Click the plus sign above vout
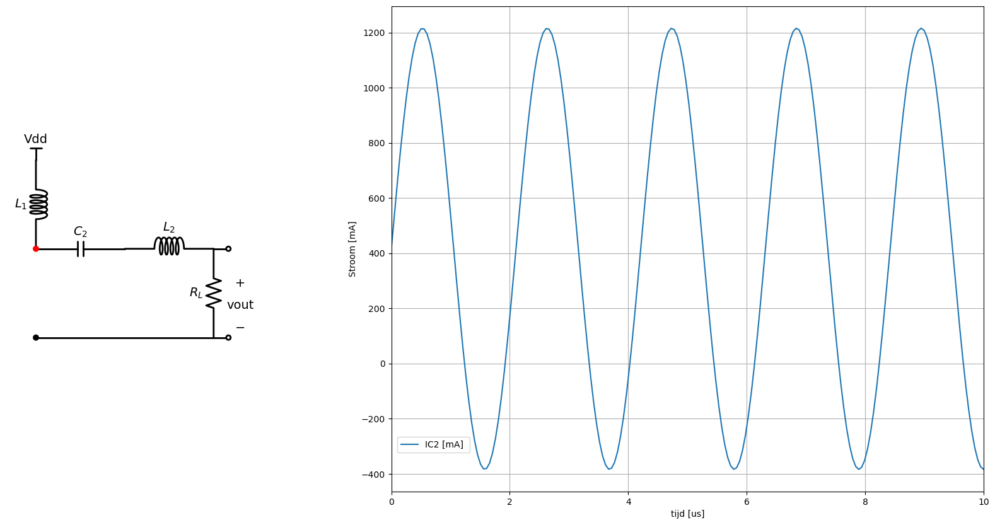Image resolution: width=995 pixels, height=525 pixels. [x=240, y=283]
